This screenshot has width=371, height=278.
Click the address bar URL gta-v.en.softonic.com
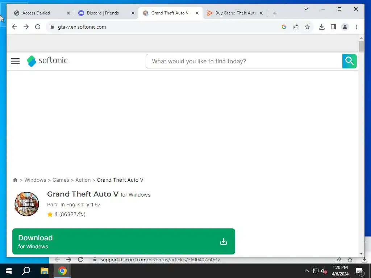82,27
